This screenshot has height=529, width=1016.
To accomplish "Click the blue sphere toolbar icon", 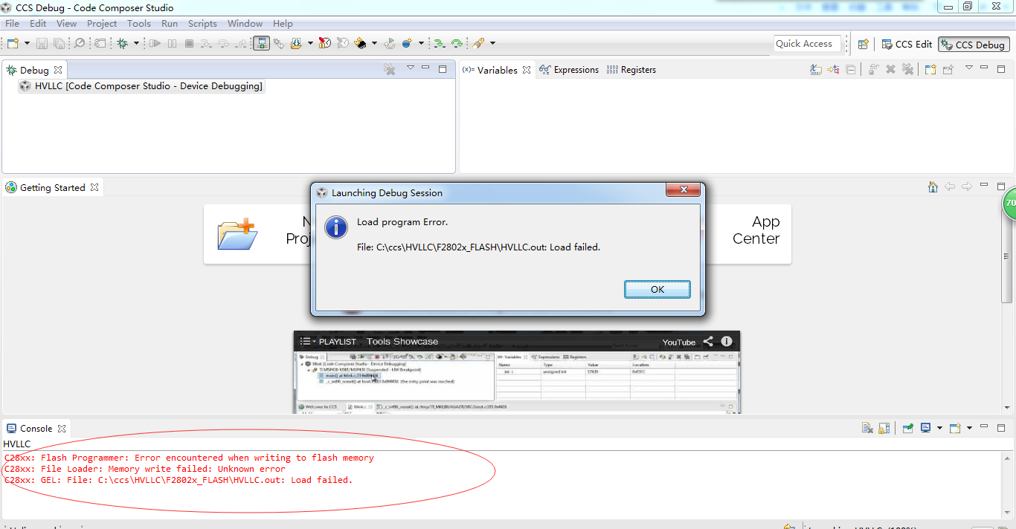I will (x=407, y=43).
